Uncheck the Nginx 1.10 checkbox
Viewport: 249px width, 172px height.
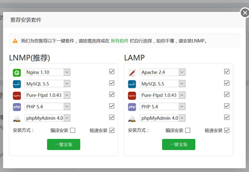pyautogui.click(x=112, y=72)
